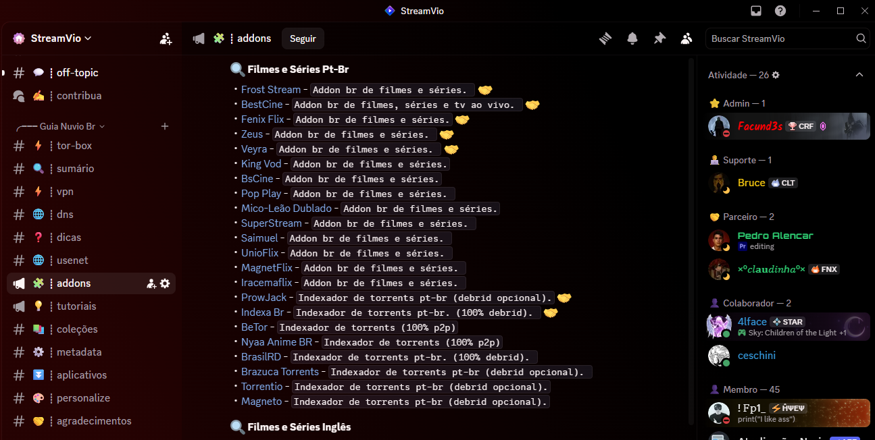Viewport: 875px width, 440px height.
Task: Toggle the member list icon
Action: 686,38
